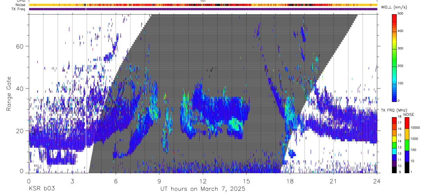This screenshot has width=424, height=196.
Task: Click the 18 MHz tick label
Action: pos(399,117)
